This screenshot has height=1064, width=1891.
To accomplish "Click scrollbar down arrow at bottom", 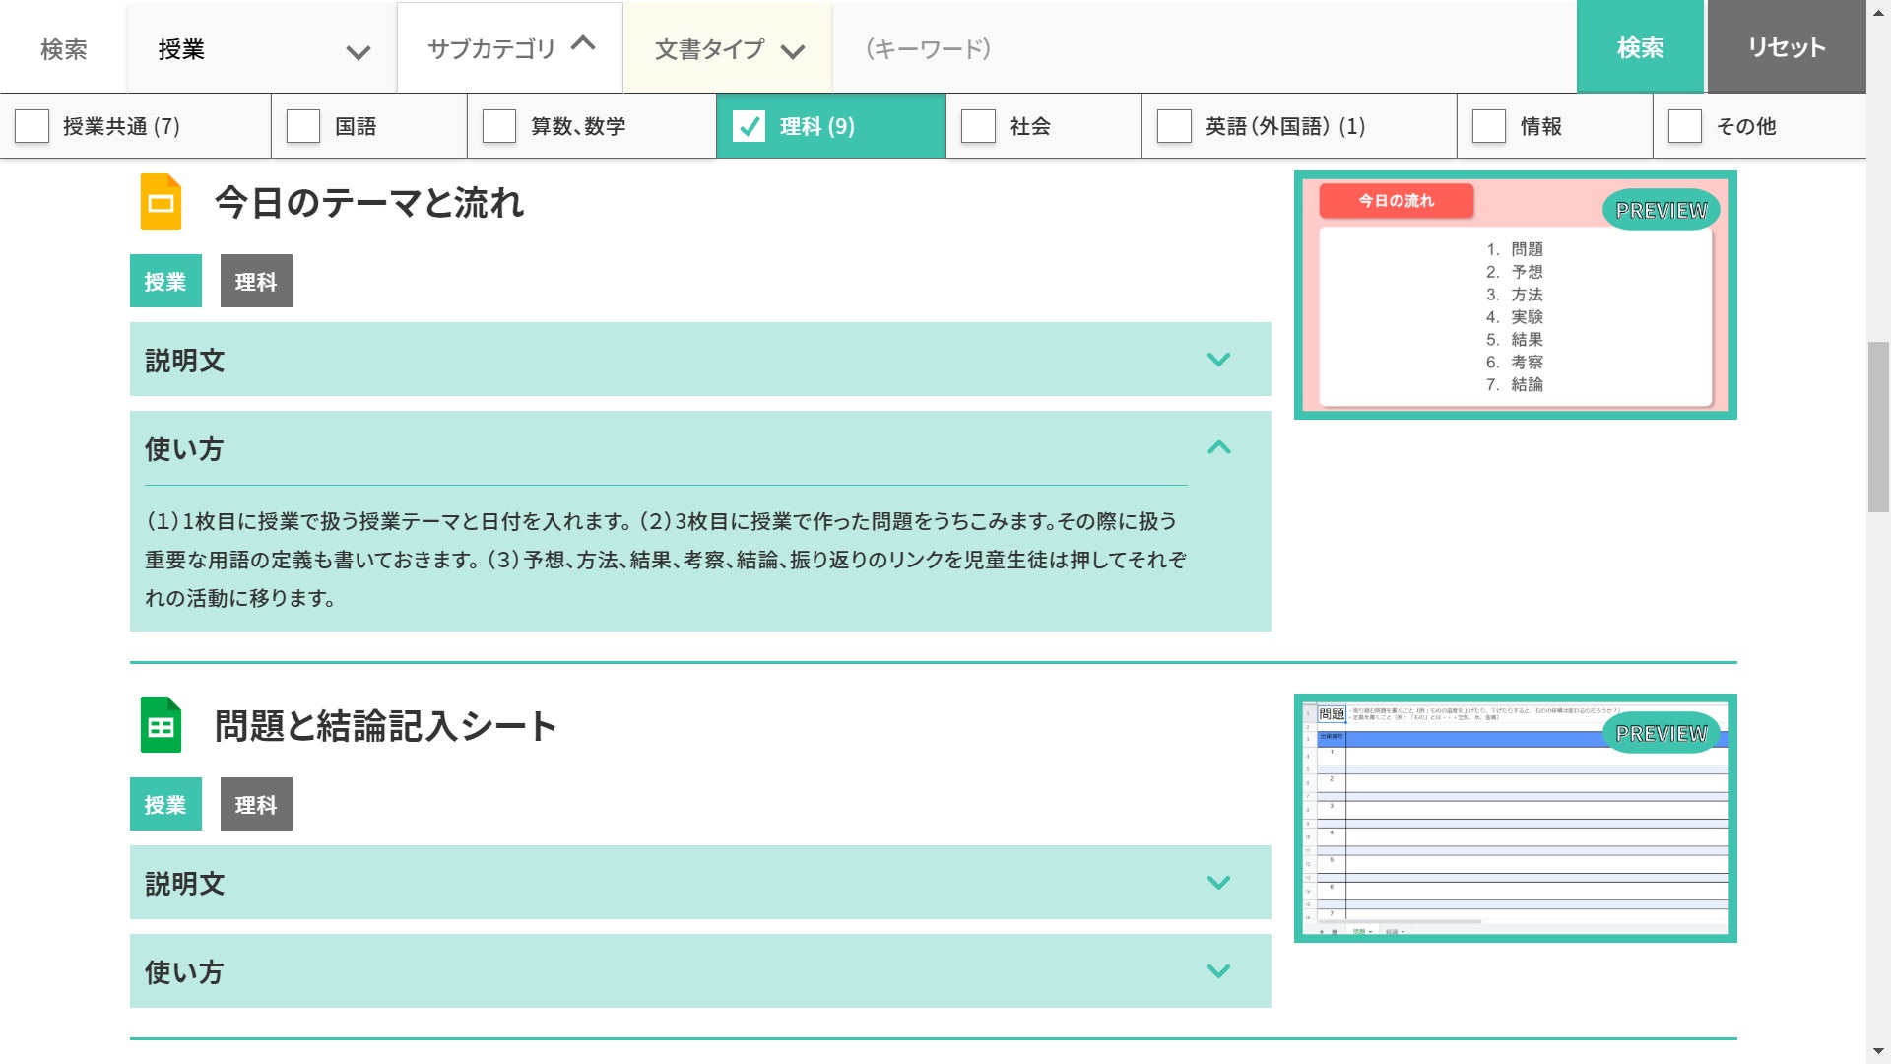I will [1878, 1051].
